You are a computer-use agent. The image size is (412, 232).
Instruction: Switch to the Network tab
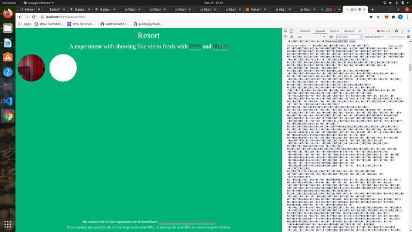click(x=349, y=31)
